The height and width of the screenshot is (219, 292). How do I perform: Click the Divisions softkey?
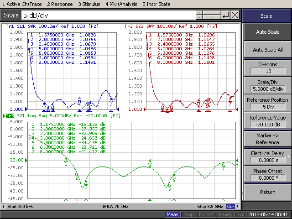coord(268,68)
